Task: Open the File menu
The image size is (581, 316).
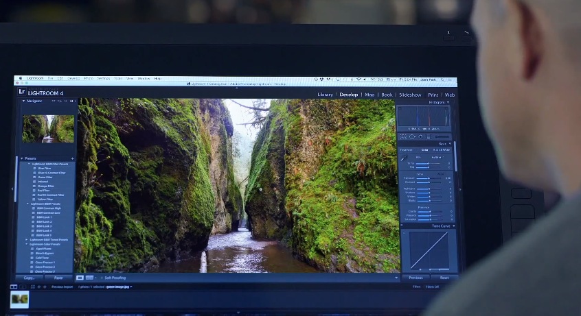Action: (50, 78)
